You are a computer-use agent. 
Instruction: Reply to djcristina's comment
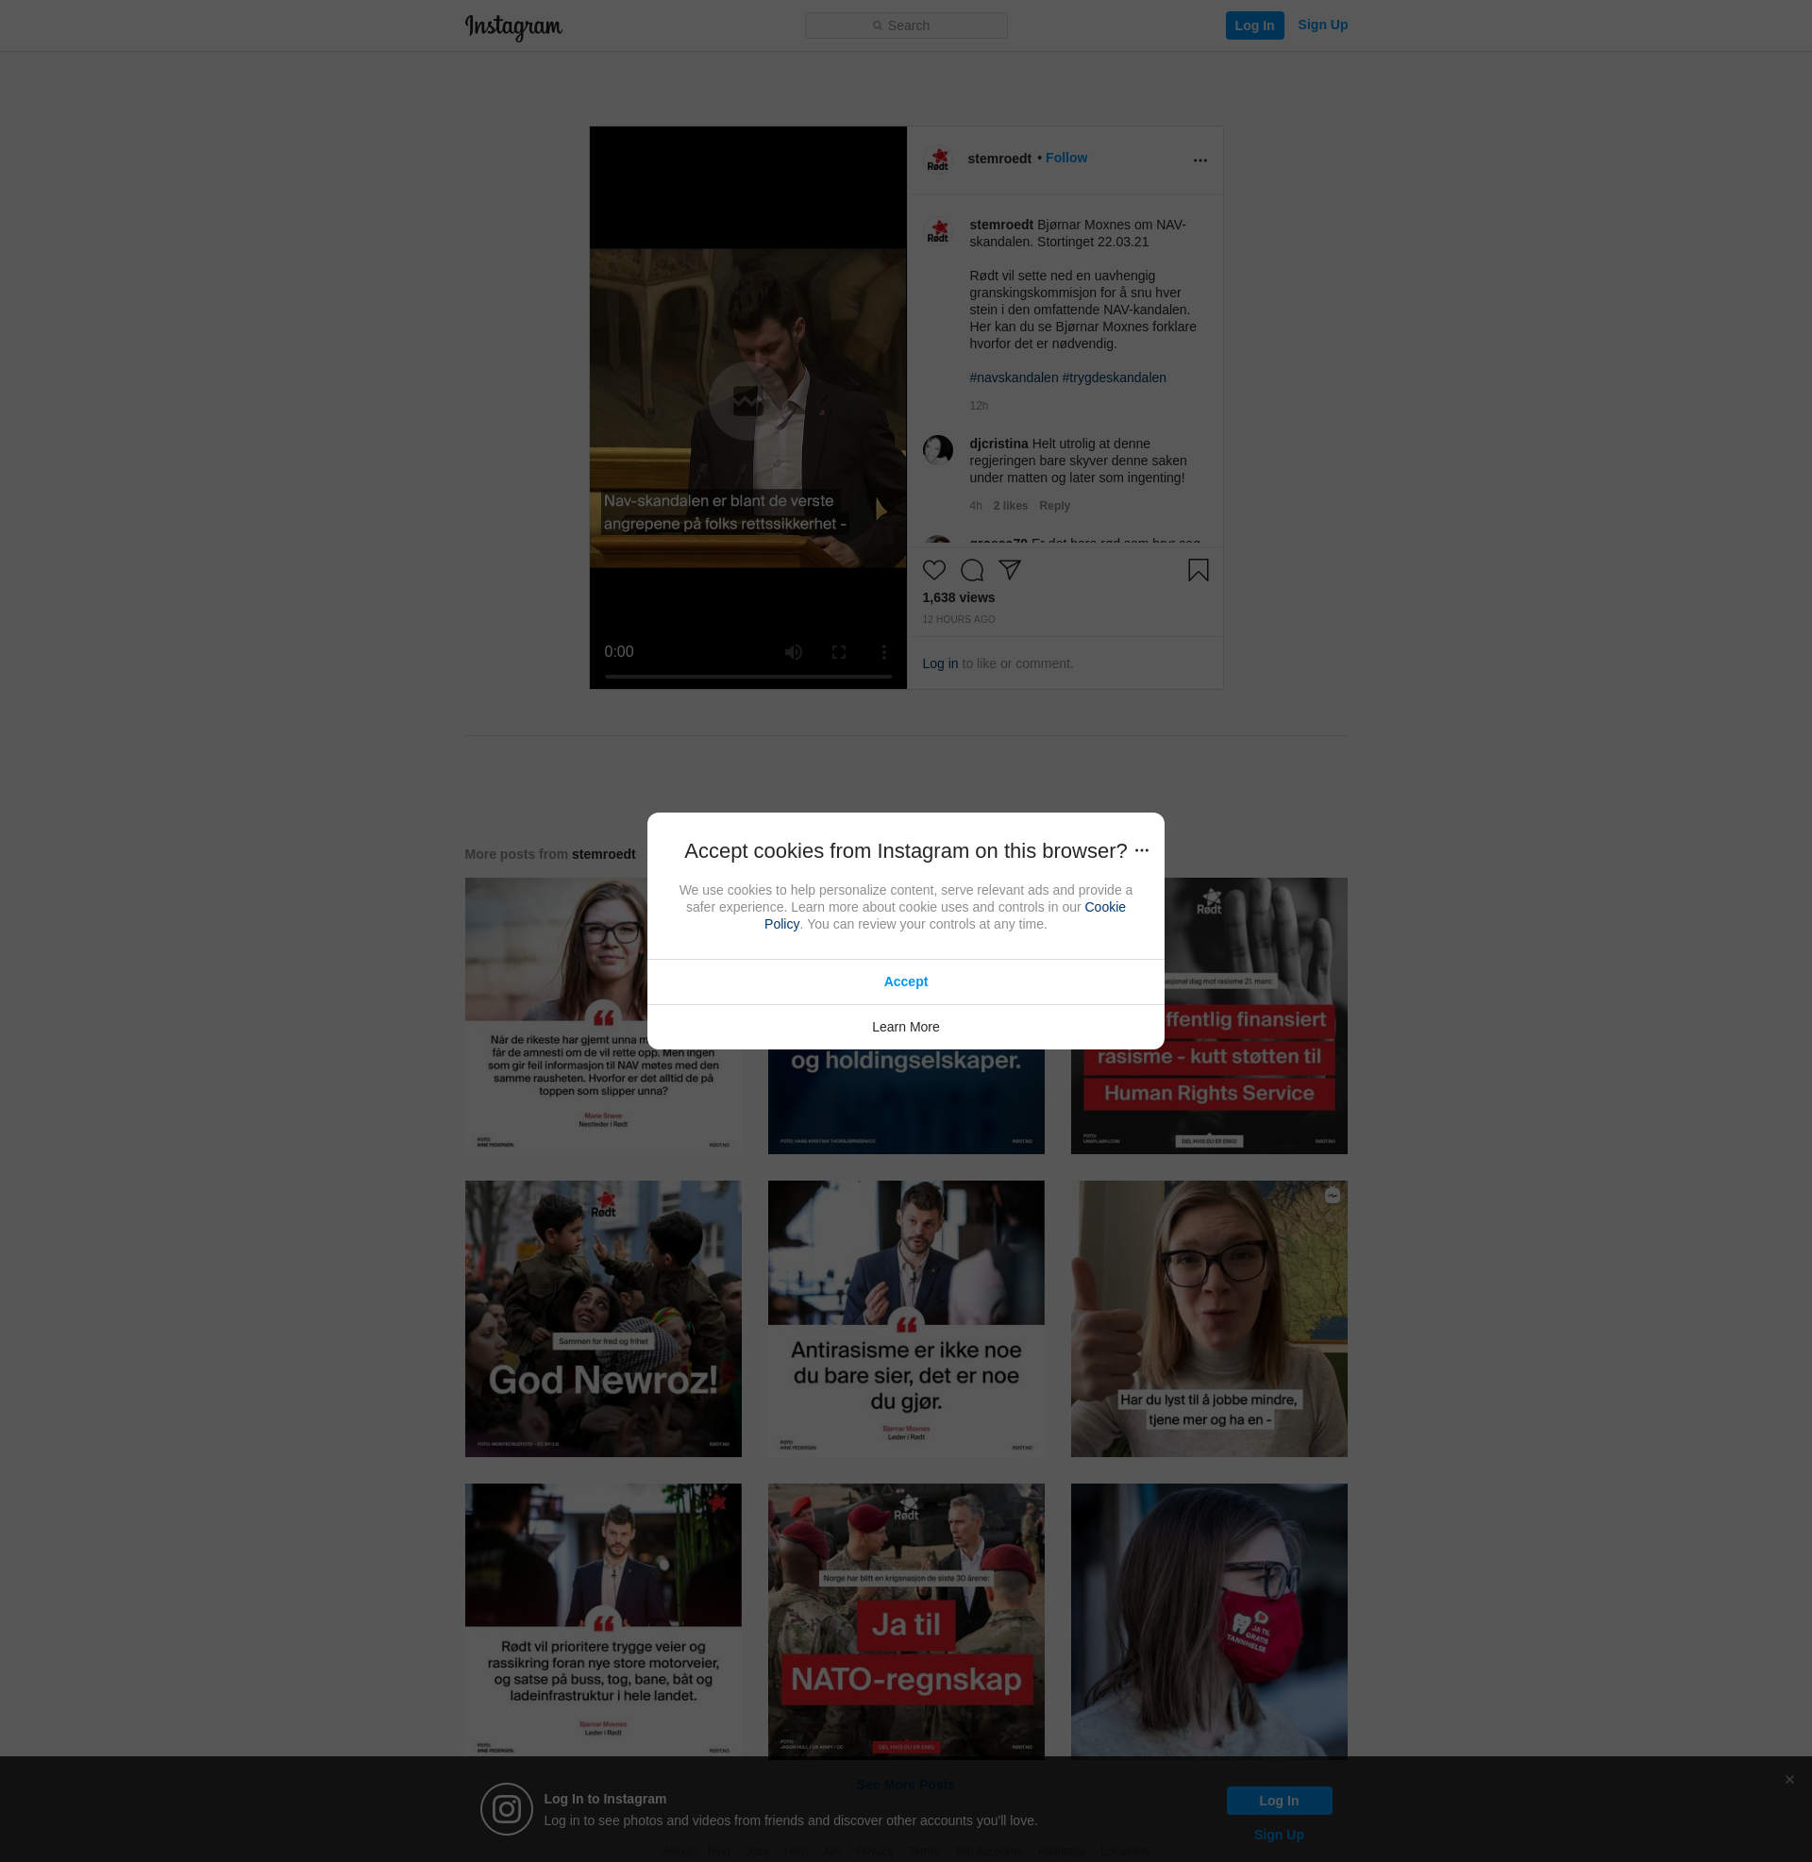(x=1053, y=506)
